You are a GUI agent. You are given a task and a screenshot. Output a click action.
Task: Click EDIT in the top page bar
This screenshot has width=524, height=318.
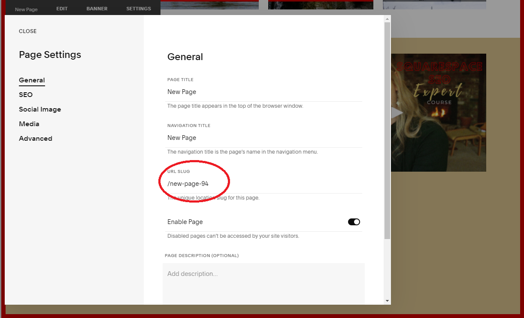click(x=62, y=9)
